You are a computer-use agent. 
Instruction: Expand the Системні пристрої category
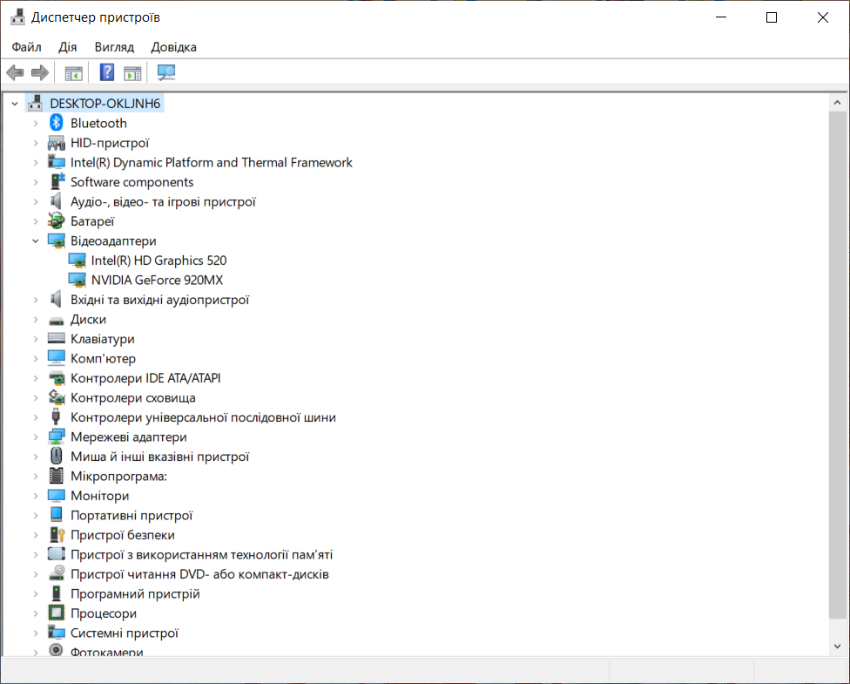click(36, 633)
